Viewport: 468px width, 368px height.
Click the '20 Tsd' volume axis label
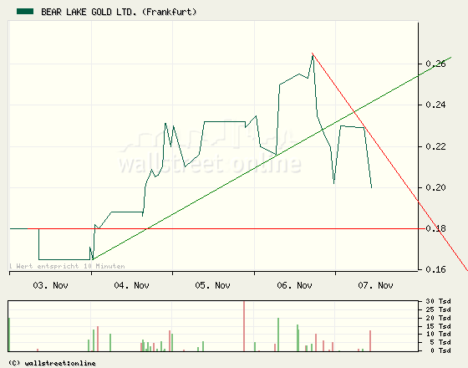tap(439, 318)
